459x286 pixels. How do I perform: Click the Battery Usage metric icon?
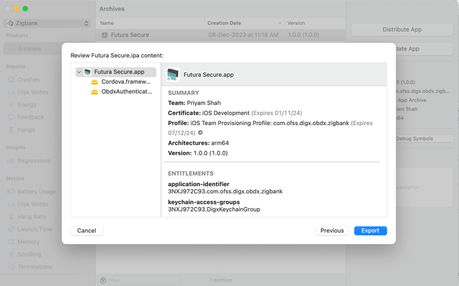tap(11, 192)
